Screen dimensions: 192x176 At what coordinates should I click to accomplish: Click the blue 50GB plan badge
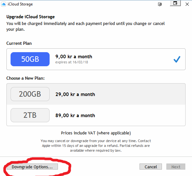click(30, 59)
